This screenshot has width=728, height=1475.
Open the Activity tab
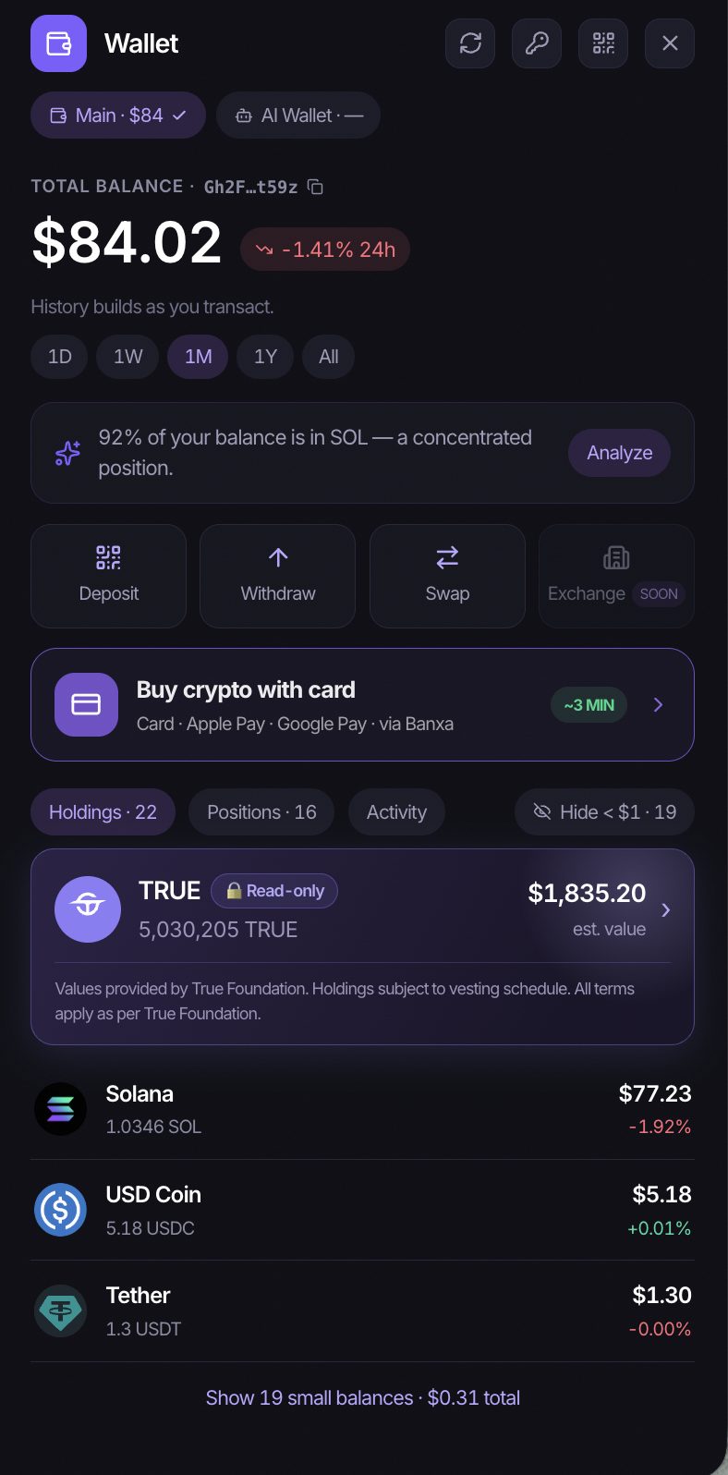click(396, 812)
